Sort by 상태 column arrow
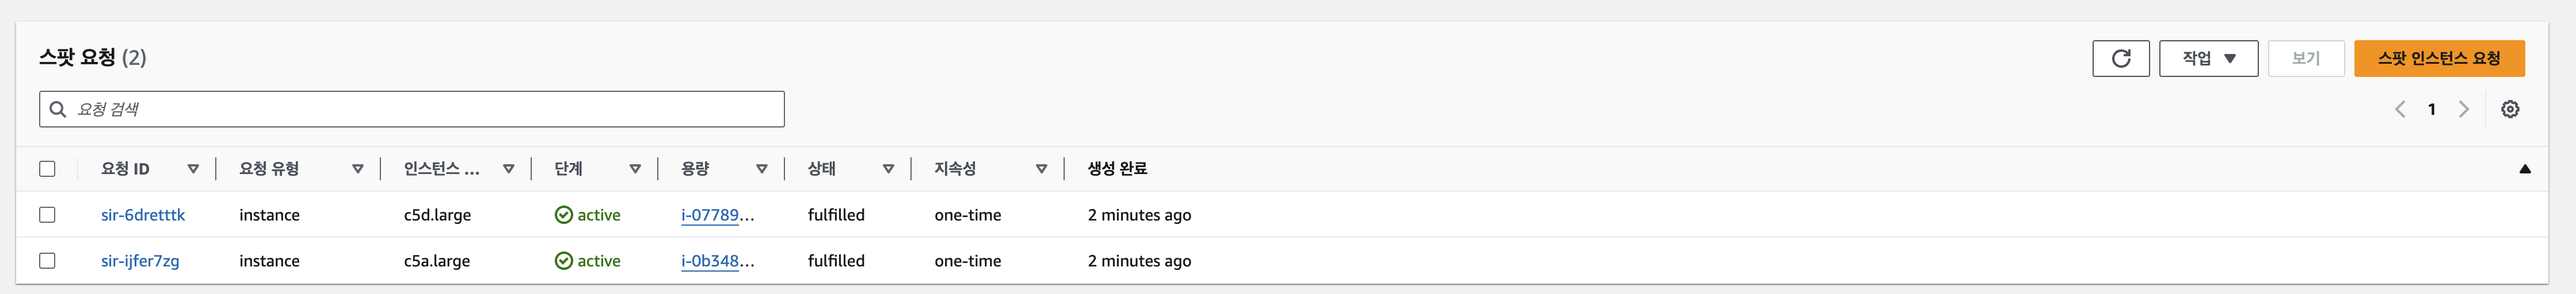Image resolution: width=2576 pixels, height=294 pixels. pyautogui.click(x=888, y=169)
